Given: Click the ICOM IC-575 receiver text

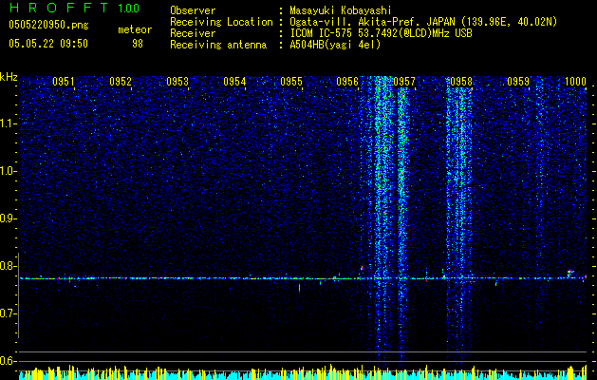Looking at the screenshot, I should [x=381, y=33].
